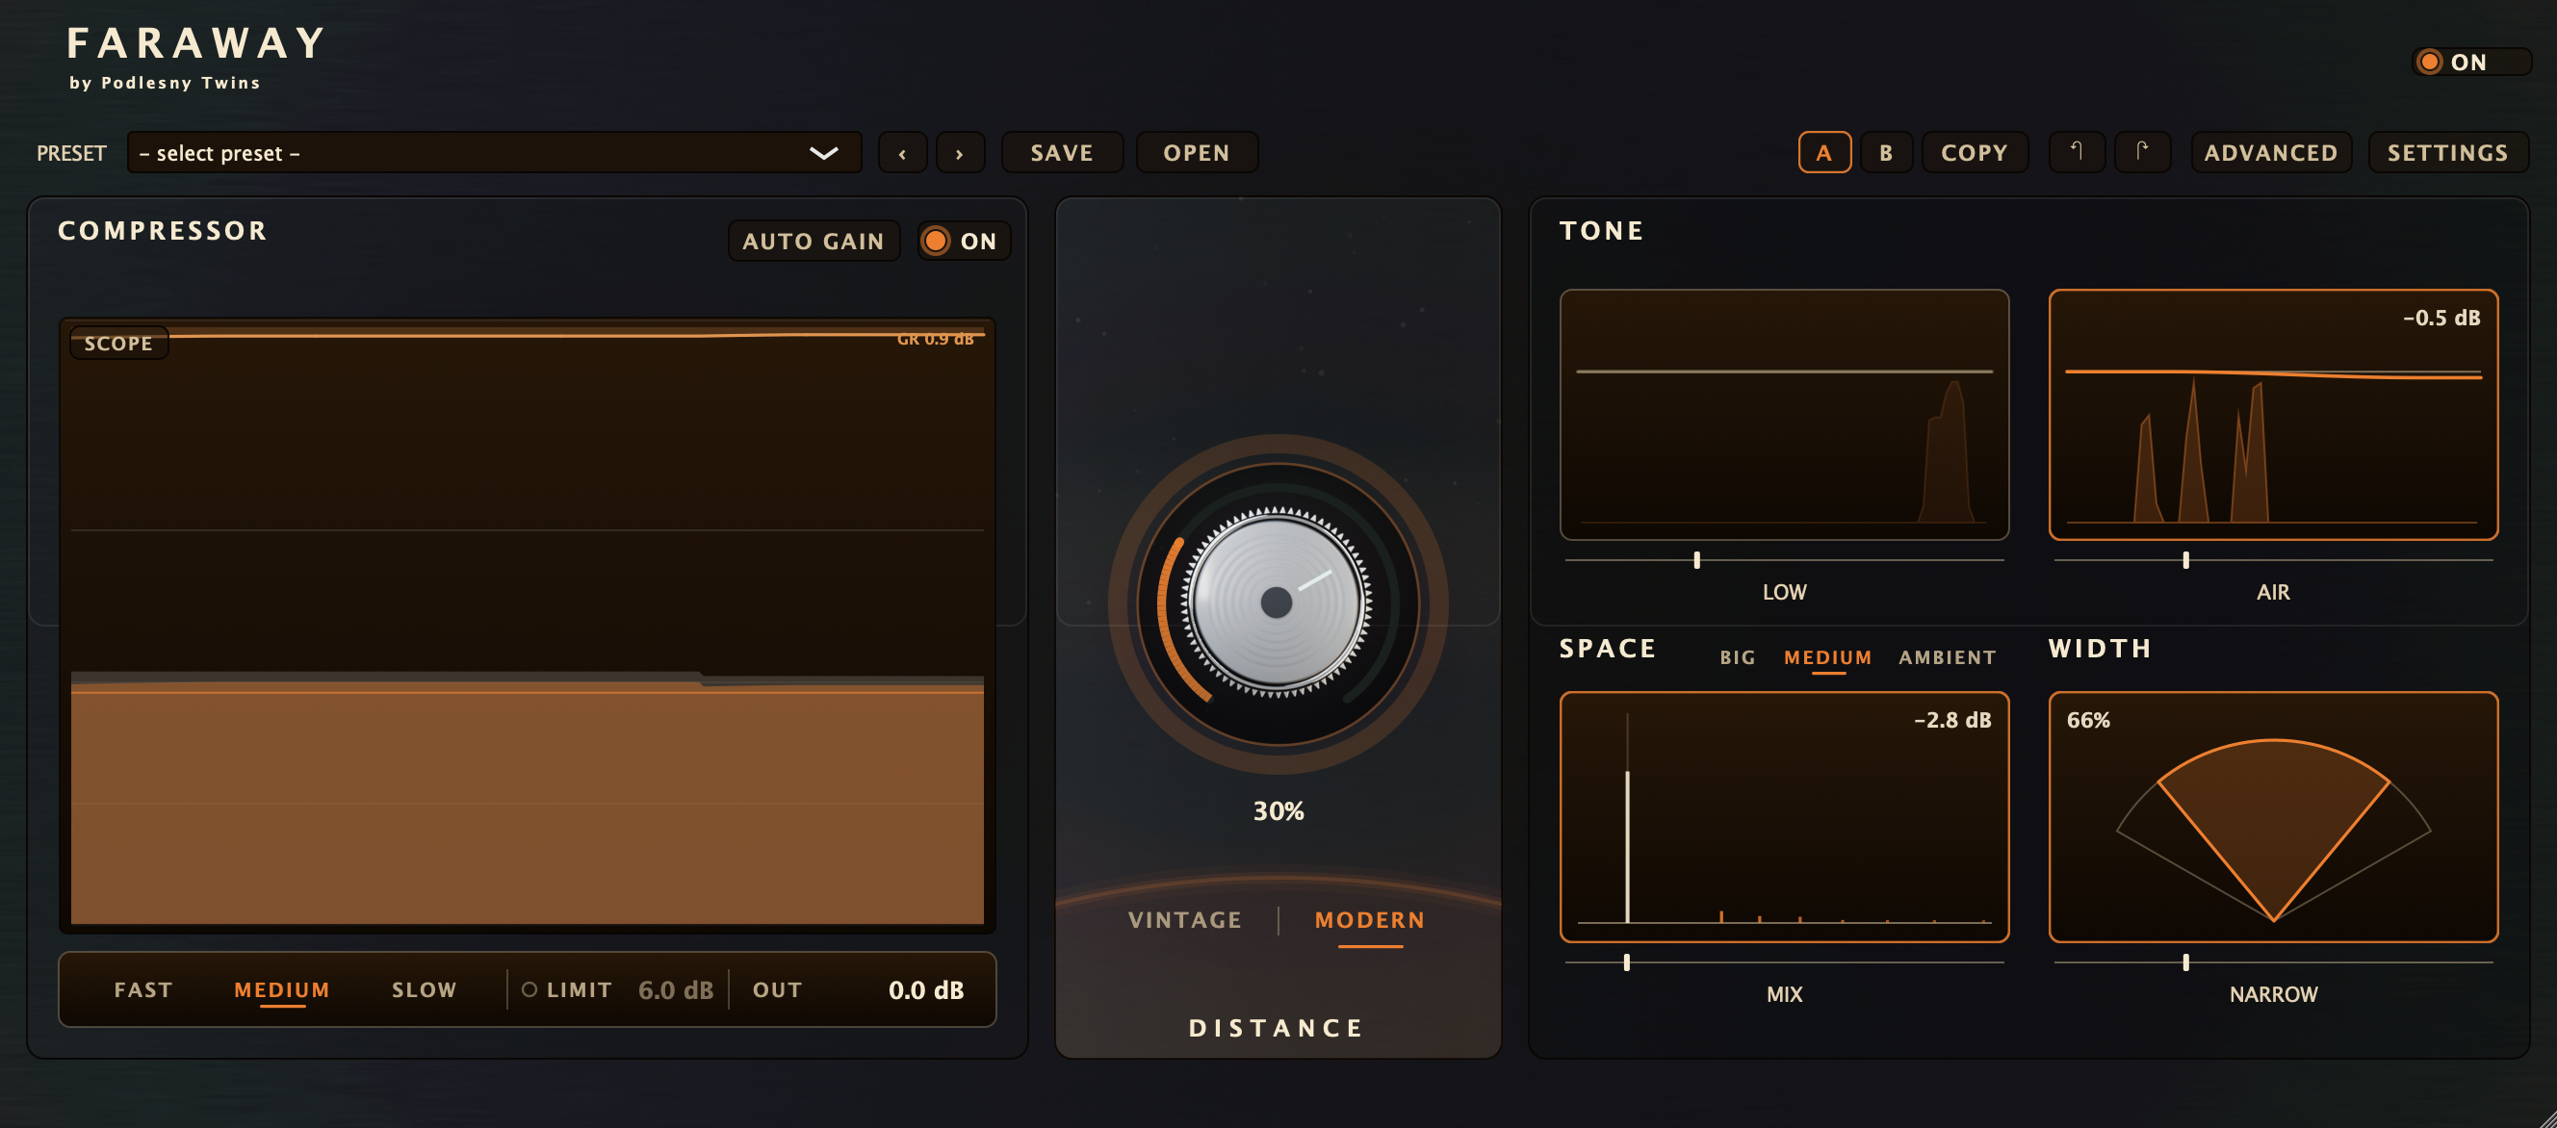Choose VINTAGE distance mode
Image resolution: width=2557 pixels, height=1128 pixels.
point(1185,921)
